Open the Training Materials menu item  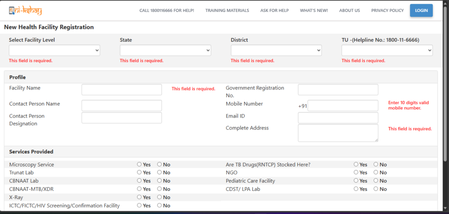(x=227, y=11)
